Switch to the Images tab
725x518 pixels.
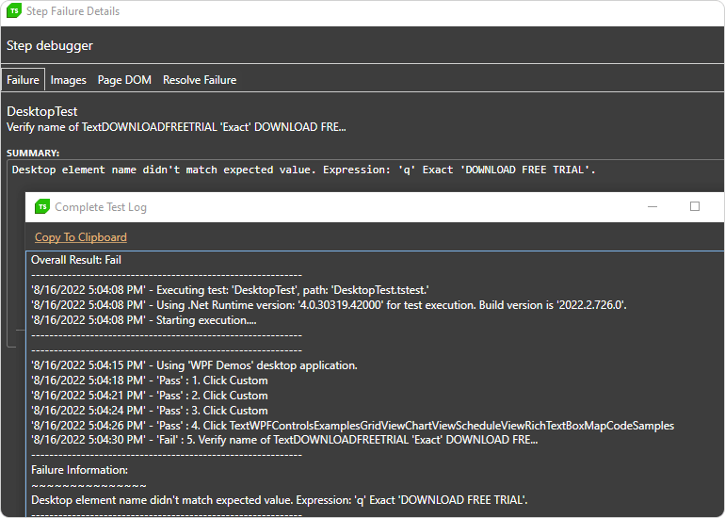(68, 80)
